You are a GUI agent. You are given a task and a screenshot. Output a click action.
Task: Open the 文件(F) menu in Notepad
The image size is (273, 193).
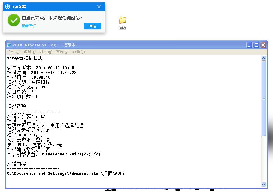pos(14,52)
